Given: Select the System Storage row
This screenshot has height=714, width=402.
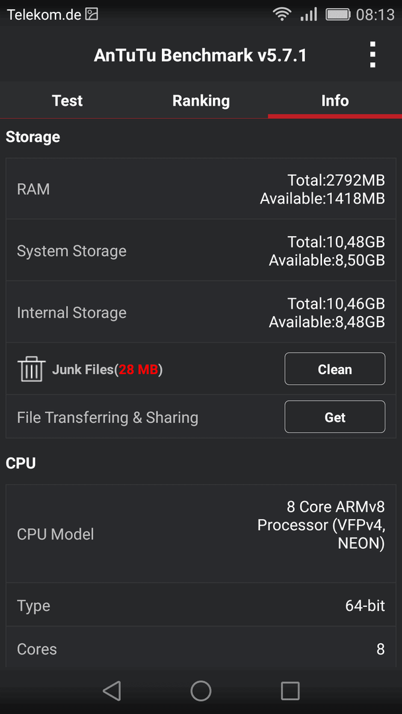Looking at the screenshot, I should click(x=201, y=251).
